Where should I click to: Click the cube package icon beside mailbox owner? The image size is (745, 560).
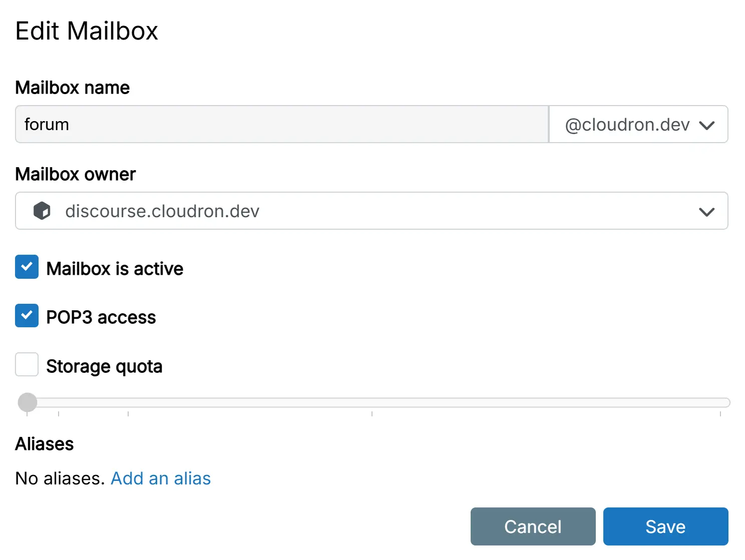[x=42, y=211]
